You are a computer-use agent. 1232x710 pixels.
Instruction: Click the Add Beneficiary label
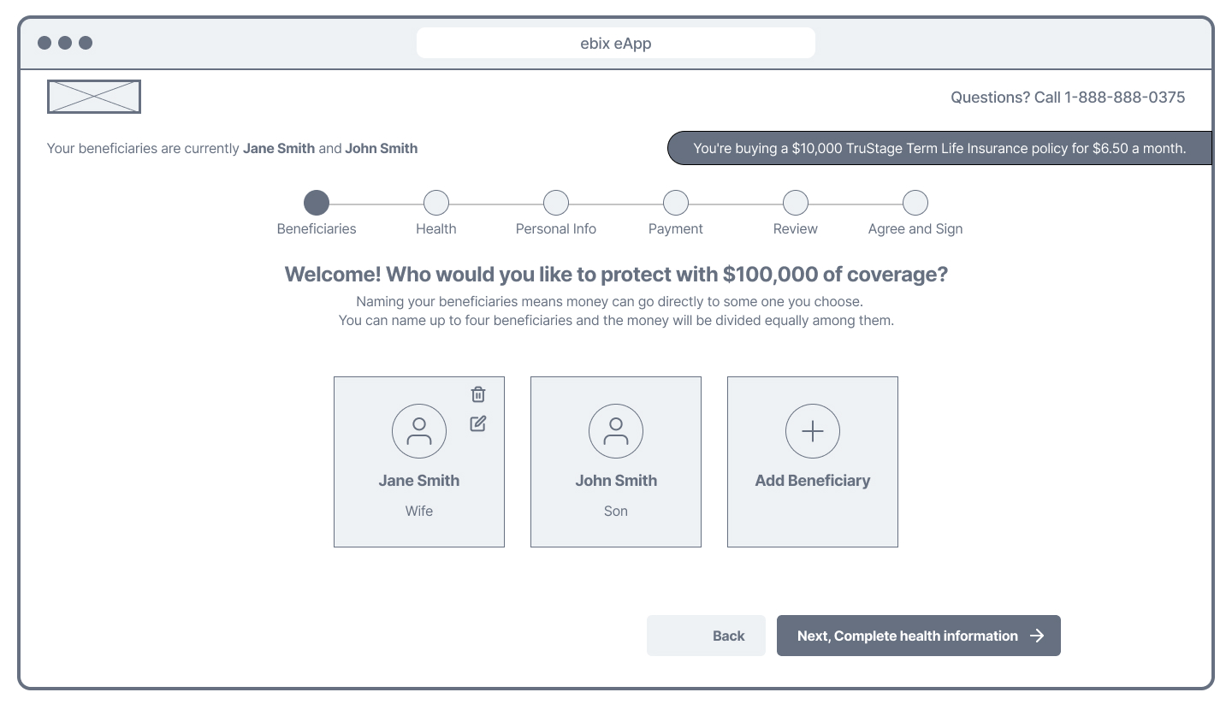(x=813, y=481)
